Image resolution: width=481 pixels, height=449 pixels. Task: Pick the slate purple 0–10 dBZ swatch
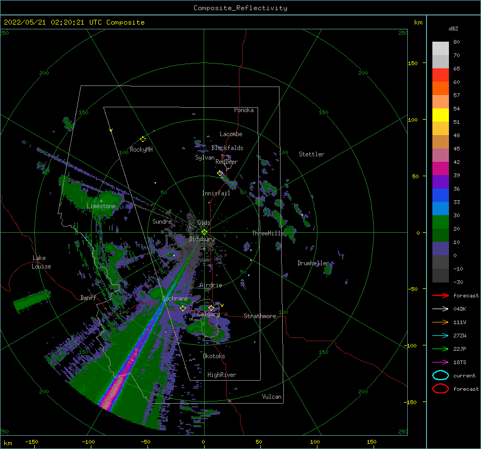(440, 249)
